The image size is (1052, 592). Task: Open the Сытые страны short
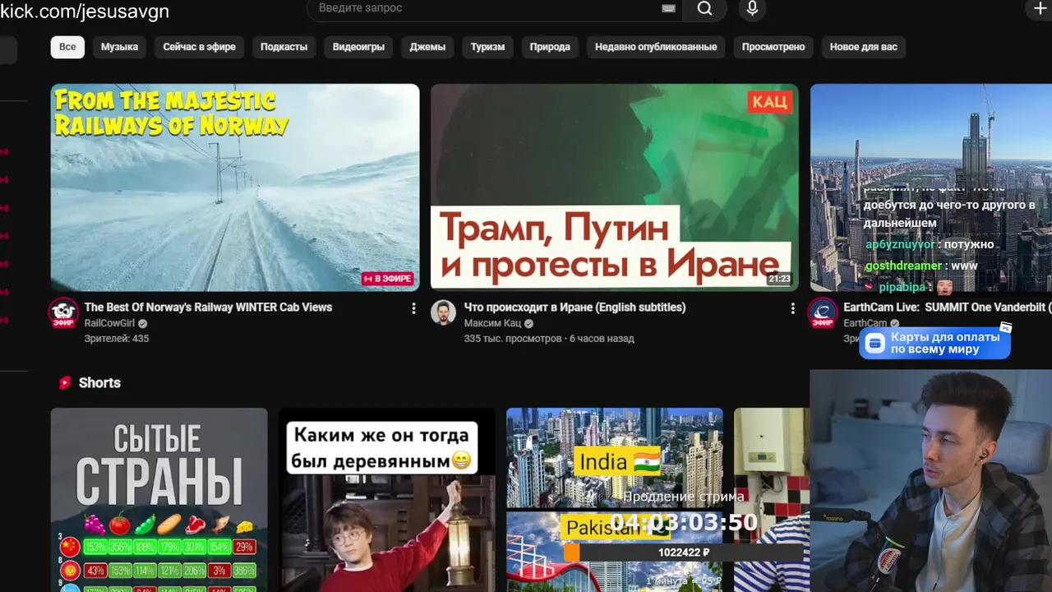[x=159, y=500]
